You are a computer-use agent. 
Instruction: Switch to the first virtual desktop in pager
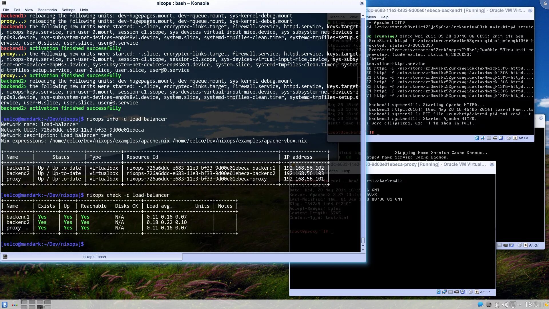point(24,302)
